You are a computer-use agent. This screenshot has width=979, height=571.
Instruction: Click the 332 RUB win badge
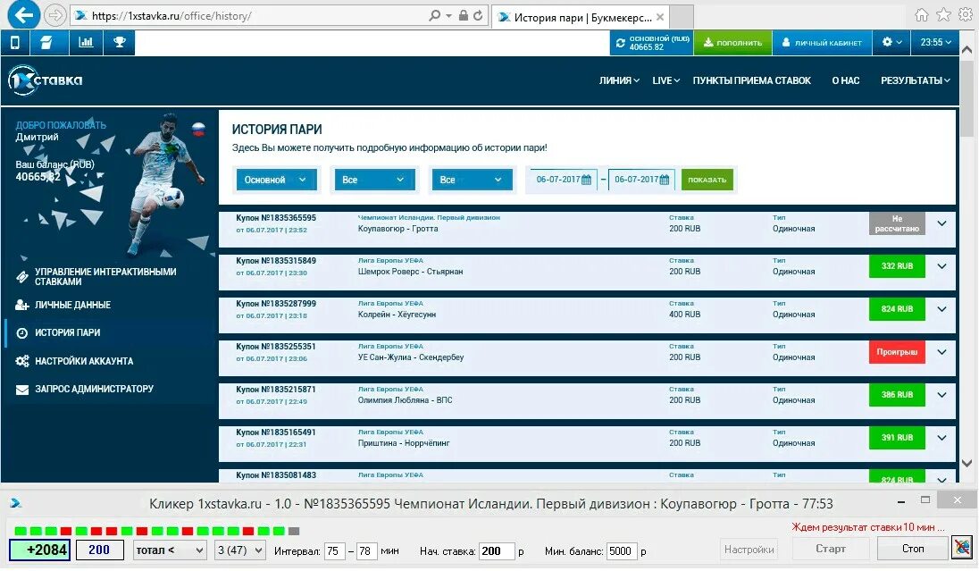(x=897, y=266)
